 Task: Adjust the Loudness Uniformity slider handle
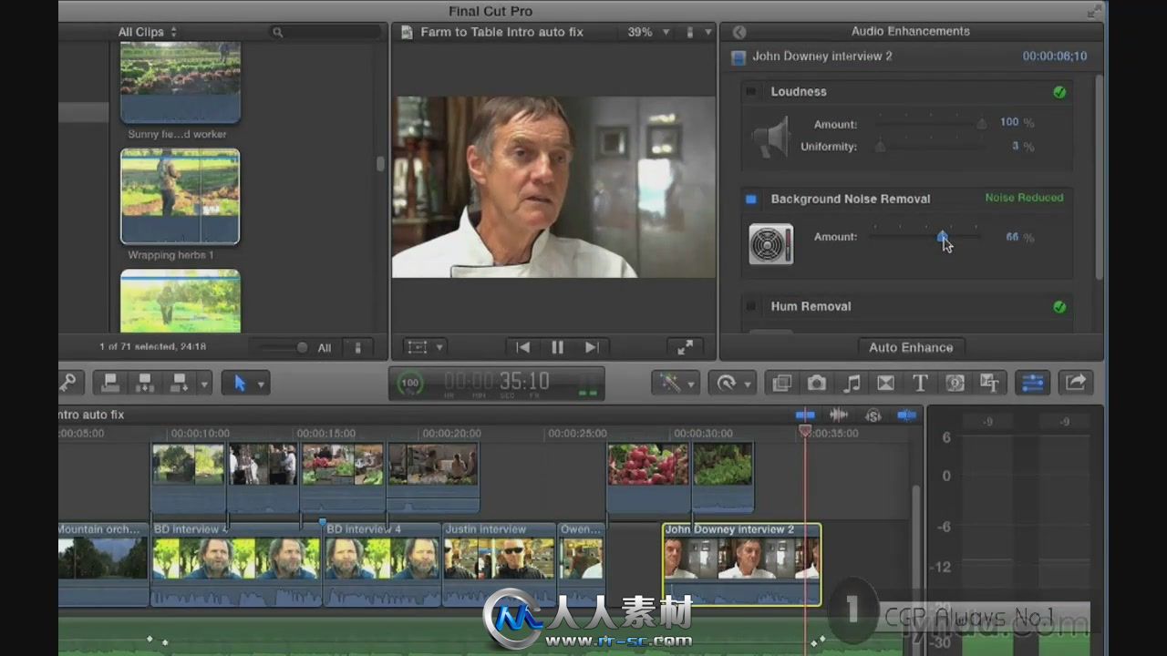click(881, 146)
